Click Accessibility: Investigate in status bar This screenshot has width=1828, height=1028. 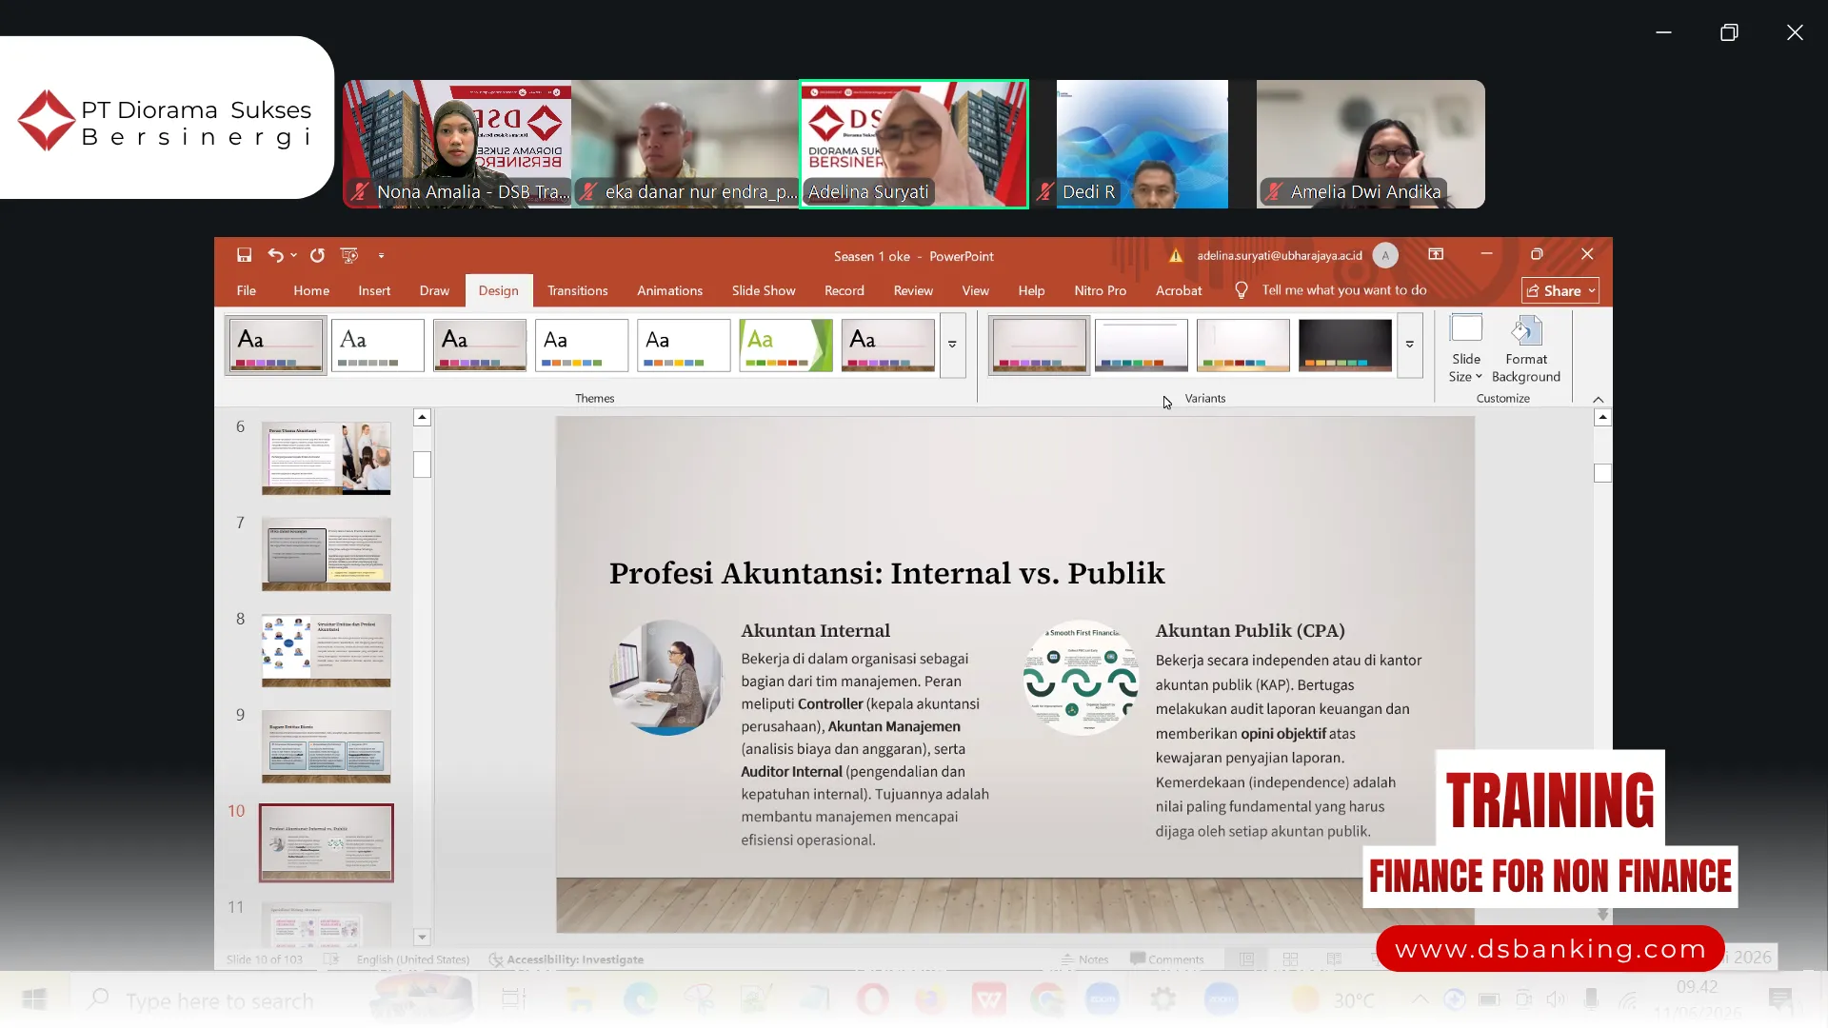point(566,959)
